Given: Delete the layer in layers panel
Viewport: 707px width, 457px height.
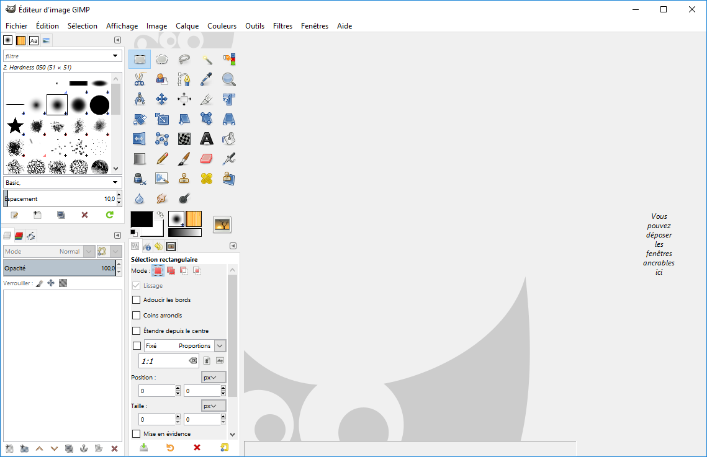Looking at the screenshot, I should 115,448.
